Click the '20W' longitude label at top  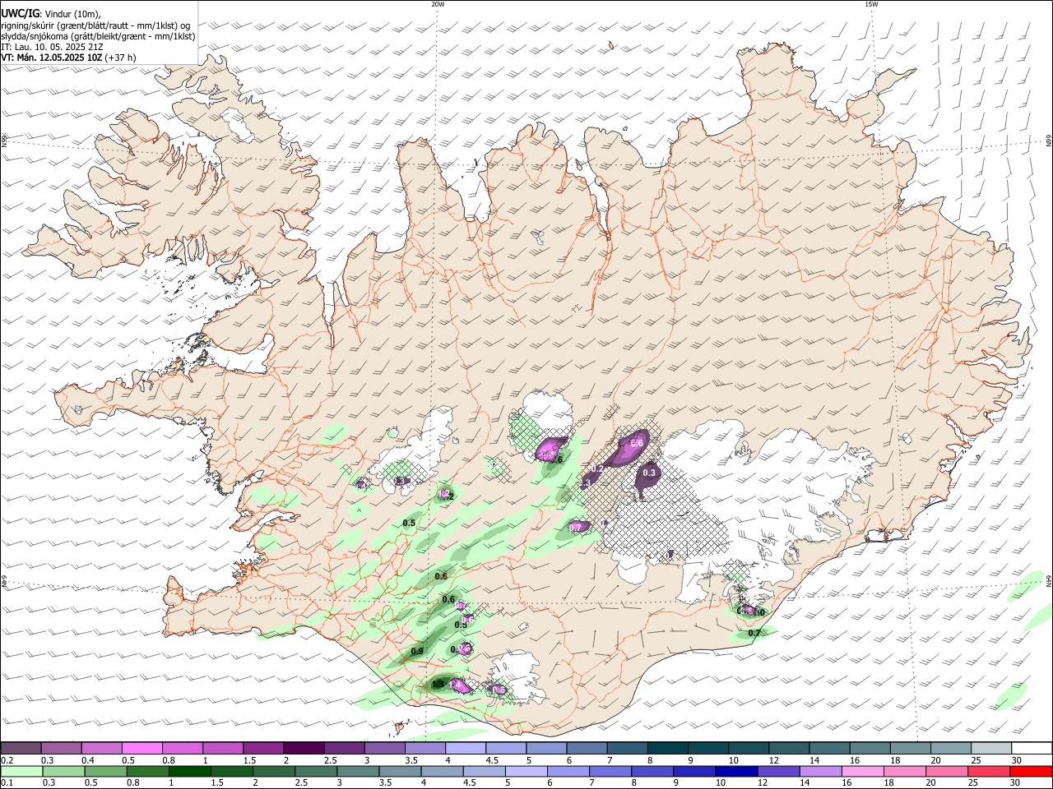click(438, 4)
